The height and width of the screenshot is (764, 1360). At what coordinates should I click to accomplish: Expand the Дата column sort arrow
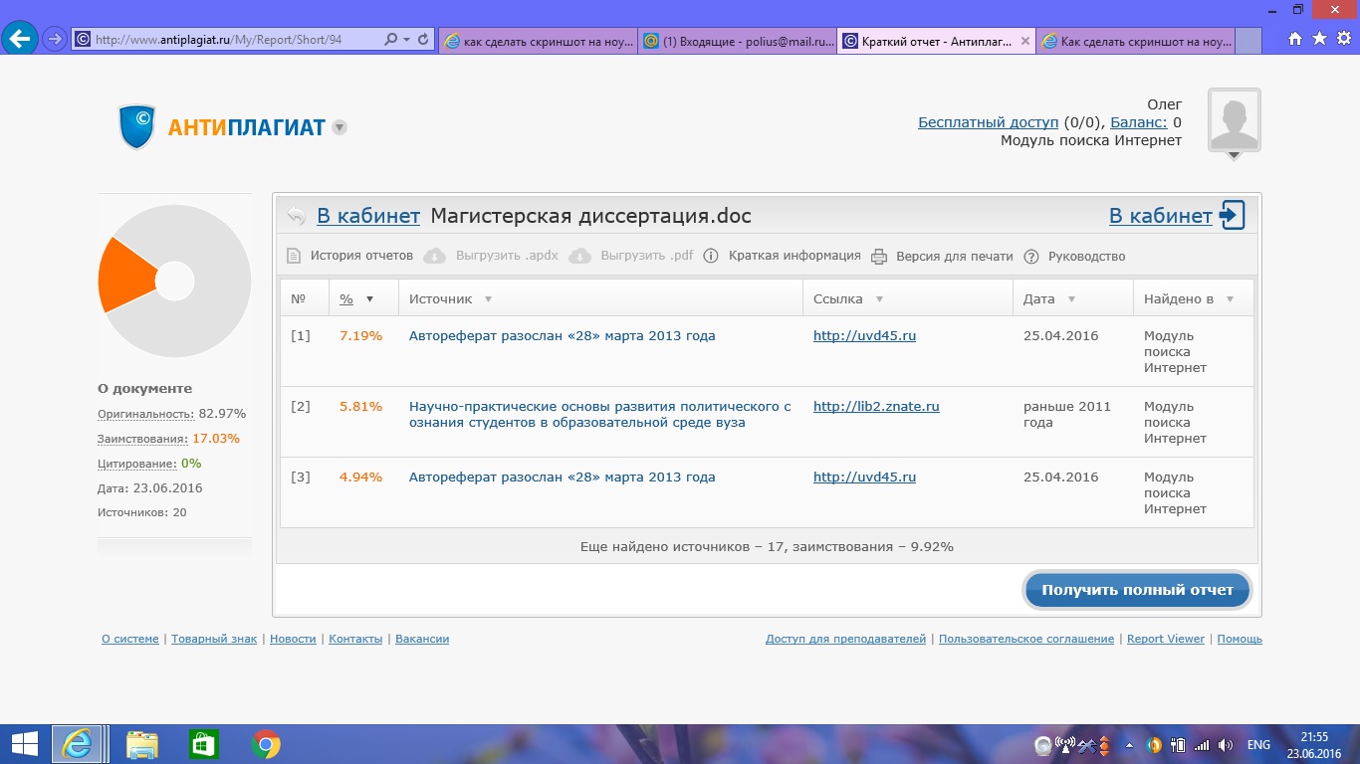click(1071, 299)
